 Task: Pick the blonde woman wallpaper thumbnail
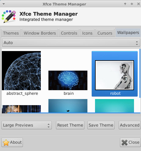click(21, 109)
